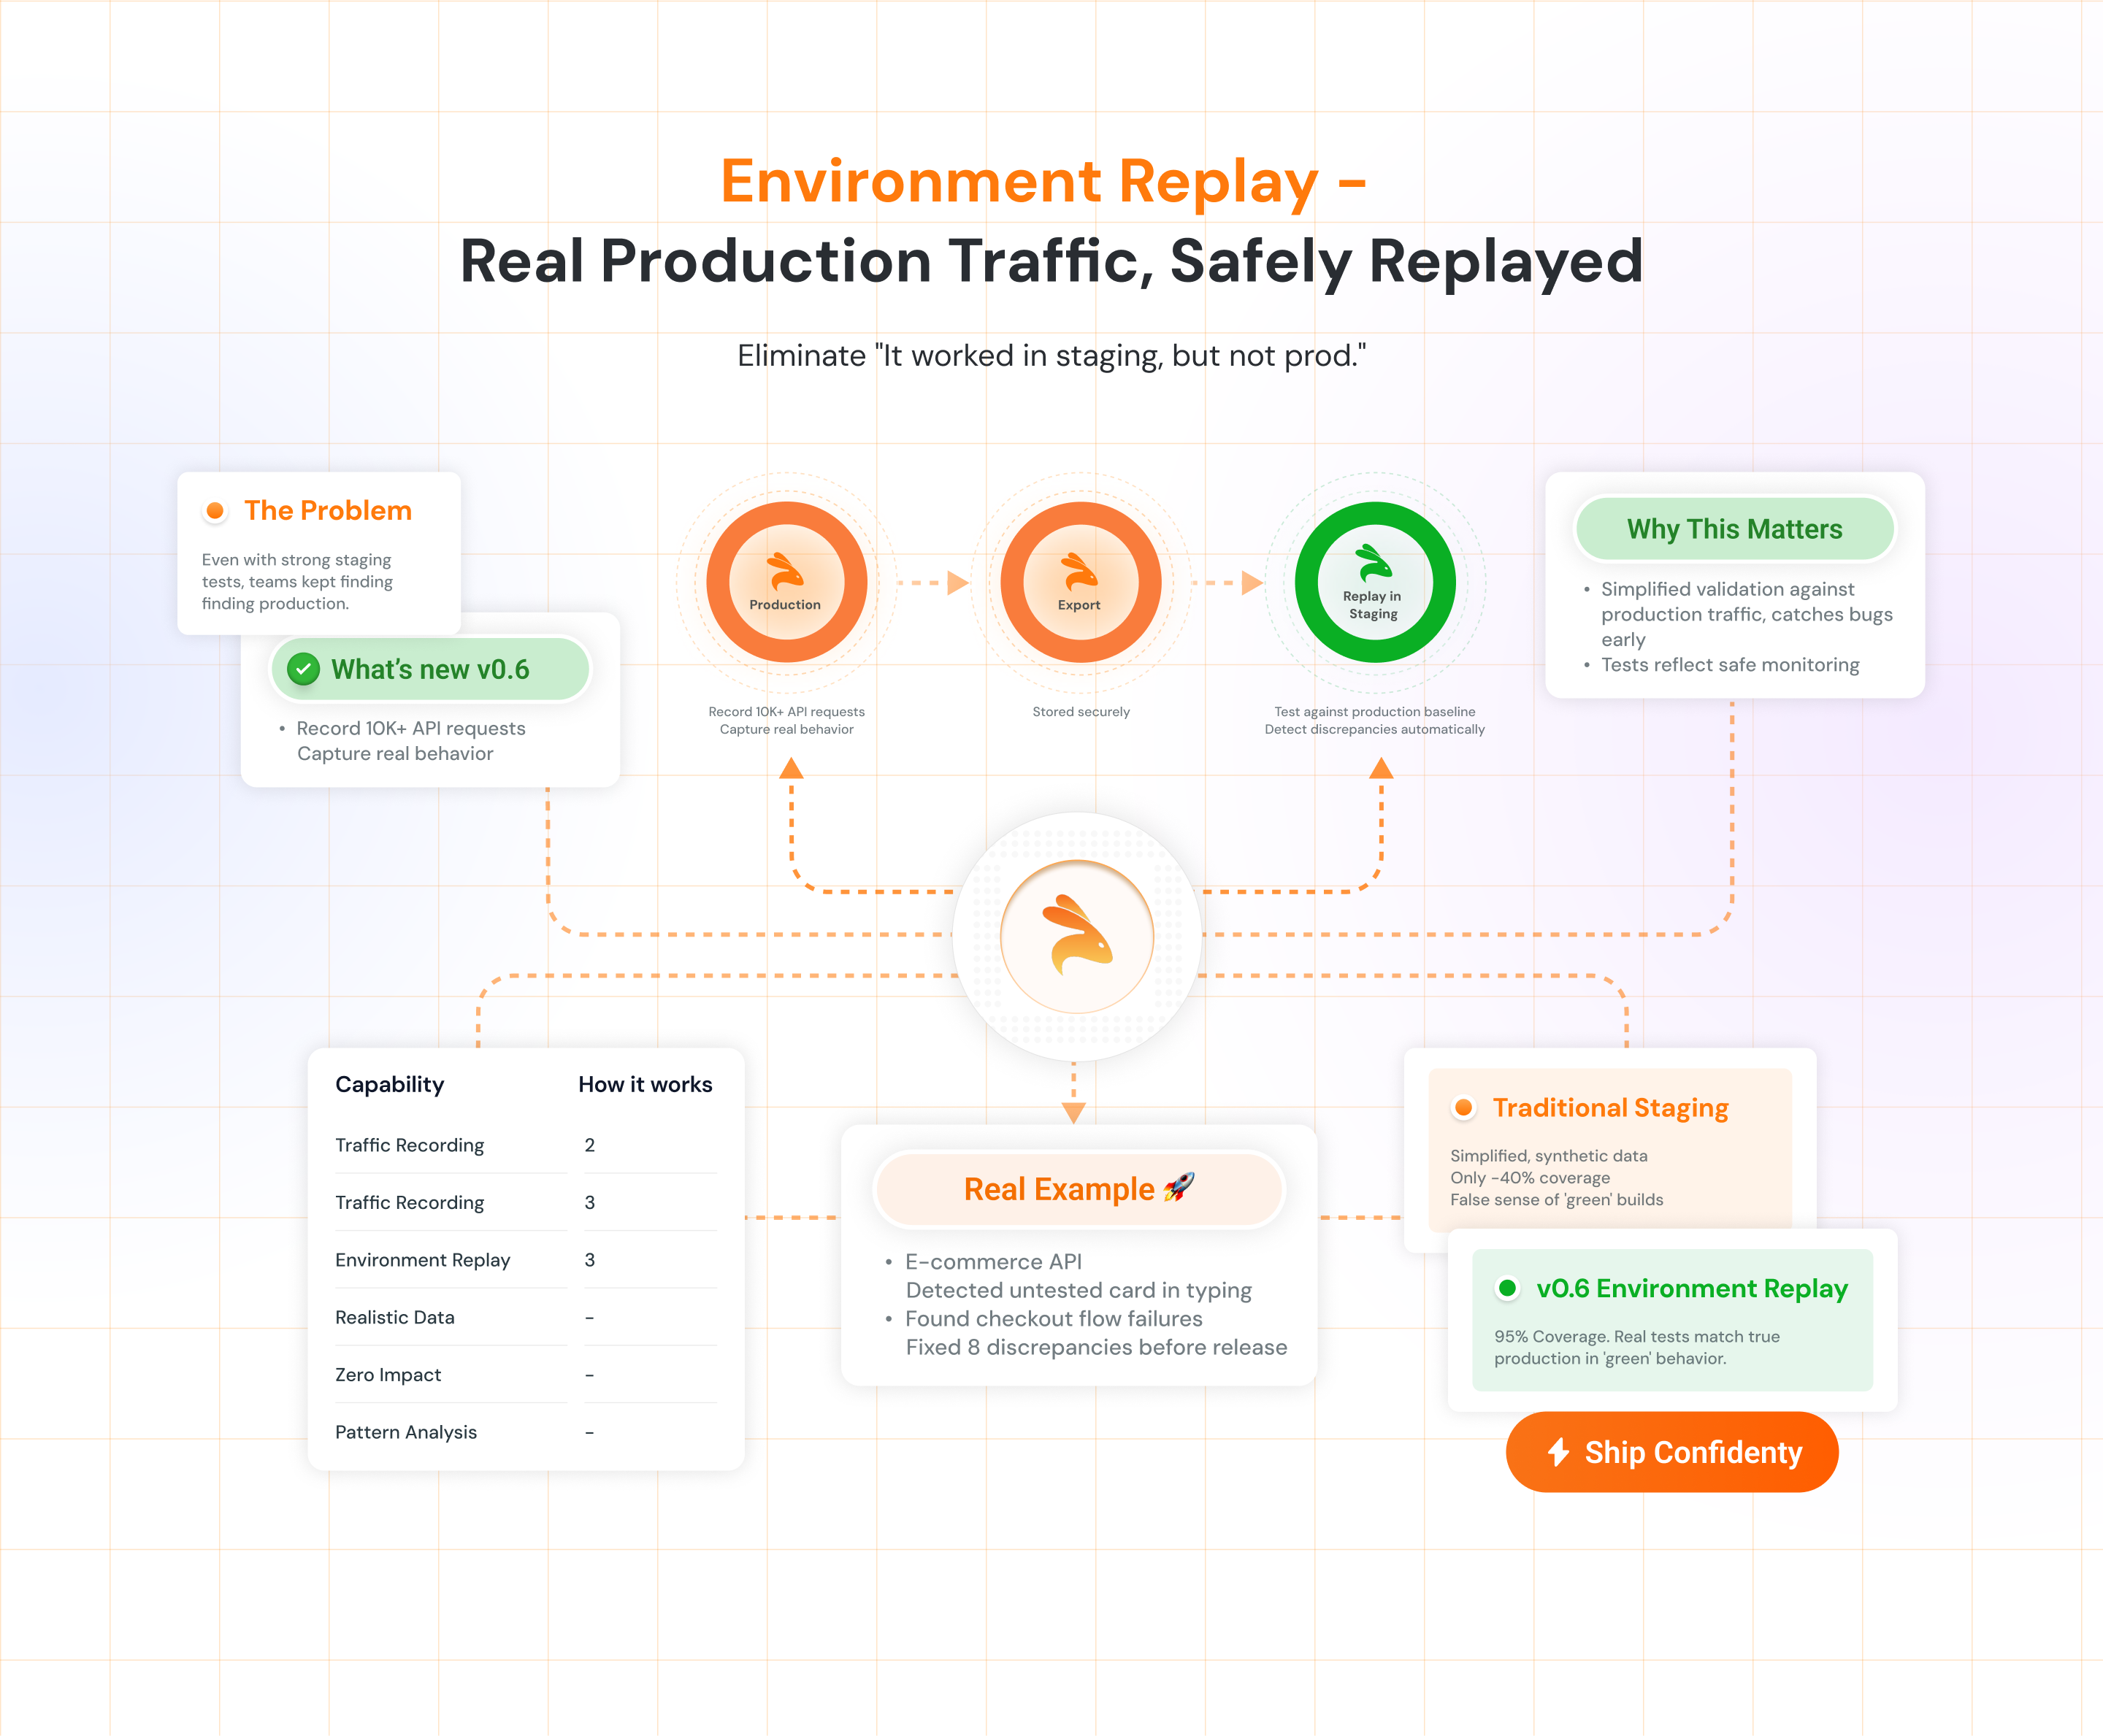Click the orange dot next to The Problem

(x=215, y=510)
